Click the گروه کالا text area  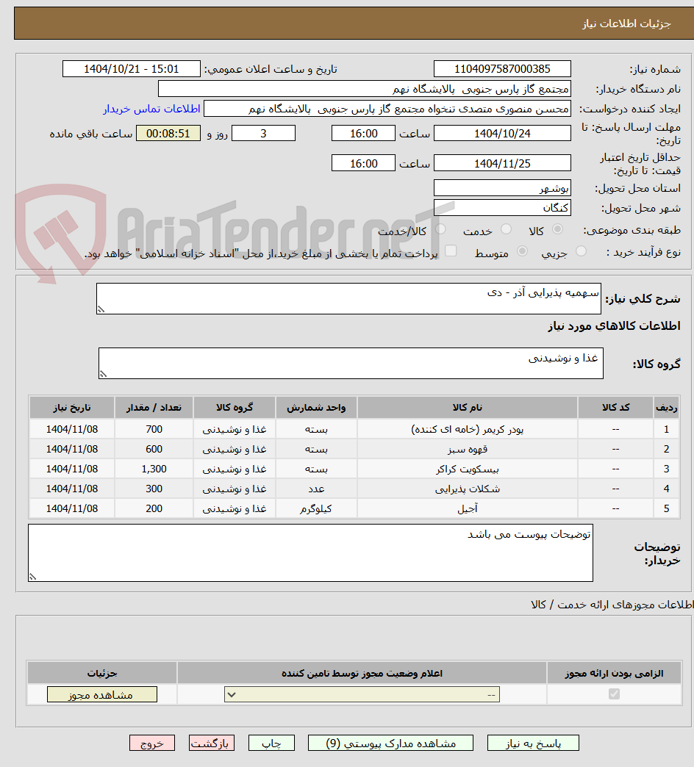coord(351,364)
